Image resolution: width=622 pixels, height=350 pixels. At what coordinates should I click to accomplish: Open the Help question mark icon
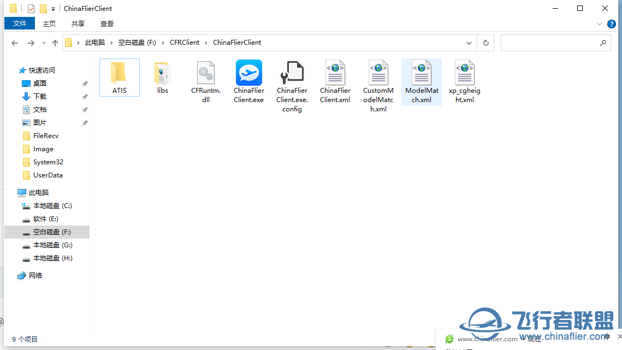pos(612,24)
